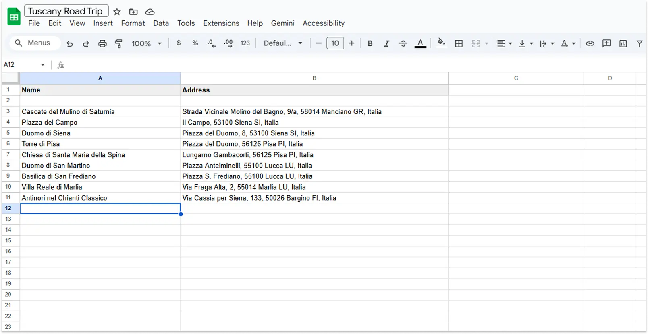Image resolution: width=648 pixels, height=334 pixels.
Task: Toggle bold formatting
Action: pyautogui.click(x=370, y=43)
